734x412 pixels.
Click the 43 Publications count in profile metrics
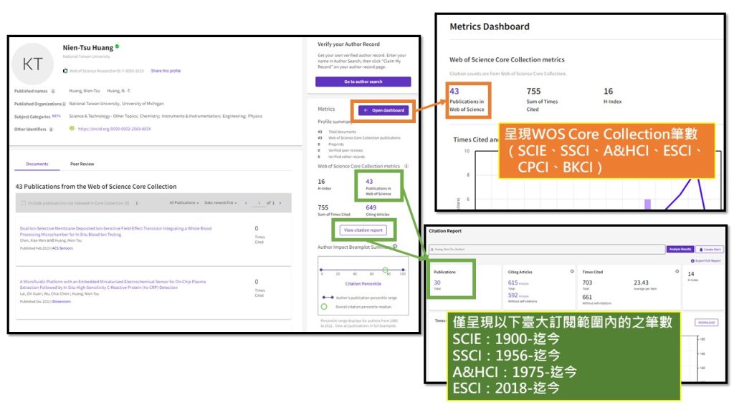(x=369, y=181)
